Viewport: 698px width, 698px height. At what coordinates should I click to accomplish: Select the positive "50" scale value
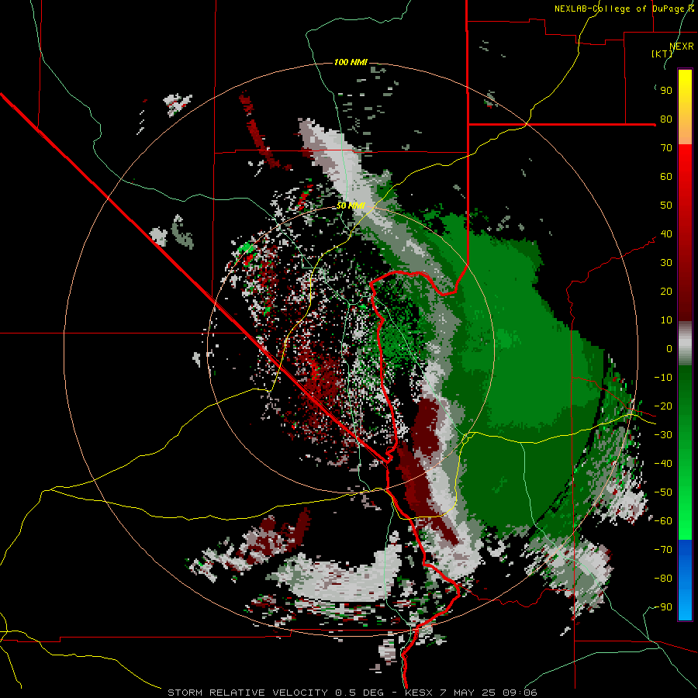pyautogui.click(x=666, y=206)
